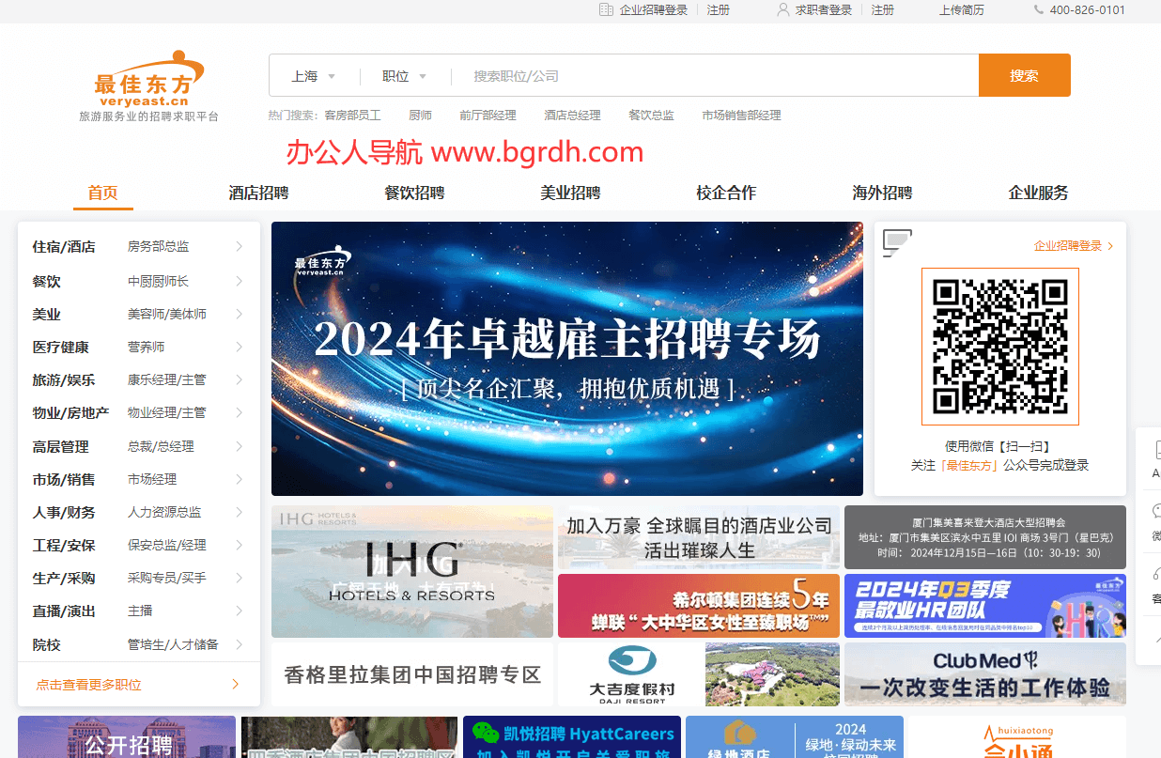
Task: Click the 前厅部经理 hot search link
Action: tap(488, 116)
